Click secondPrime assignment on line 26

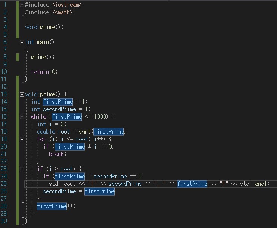[x=59, y=191]
